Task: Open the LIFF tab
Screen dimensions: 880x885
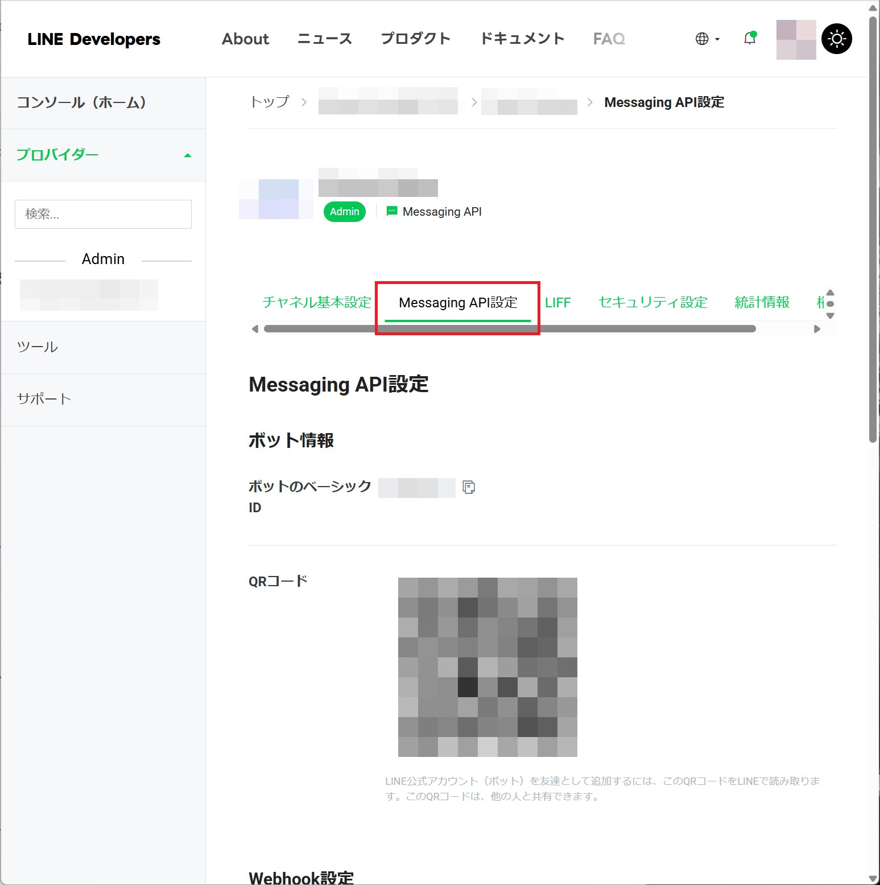Action: [x=557, y=302]
